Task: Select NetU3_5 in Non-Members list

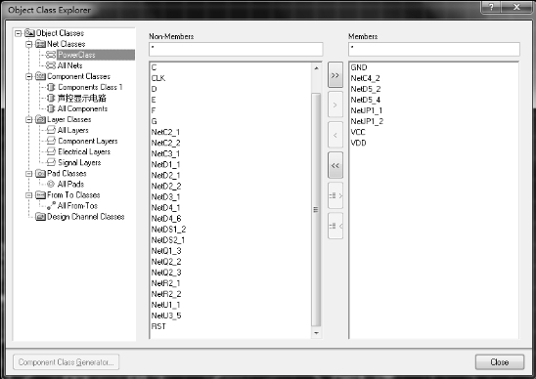Action: (x=166, y=316)
